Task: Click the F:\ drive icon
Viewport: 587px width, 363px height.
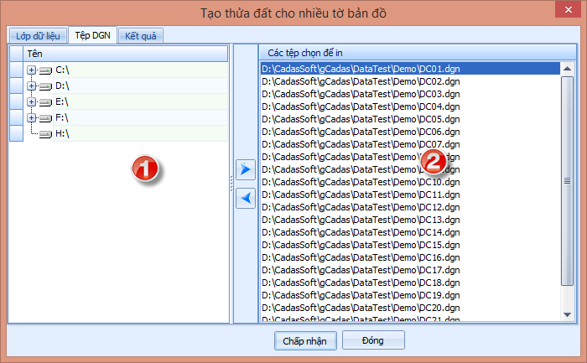Action: tap(45, 117)
